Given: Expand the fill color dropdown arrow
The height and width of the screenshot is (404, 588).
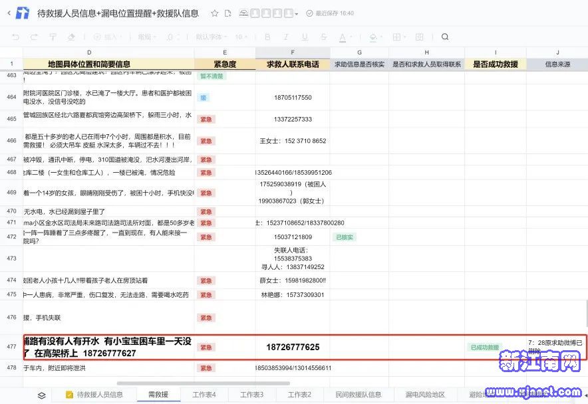Looking at the screenshot, I should click(x=381, y=37).
